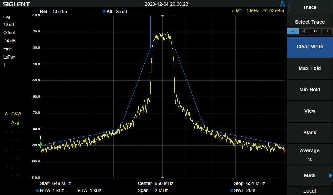Click the Trace menu title

[x=310, y=7]
